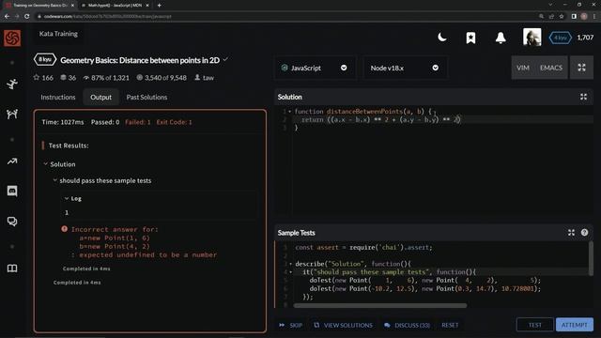Image resolution: width=601 pixels, height=338 pixels.
Task: Click the star count 166 icon
Action: pos(37,77)
